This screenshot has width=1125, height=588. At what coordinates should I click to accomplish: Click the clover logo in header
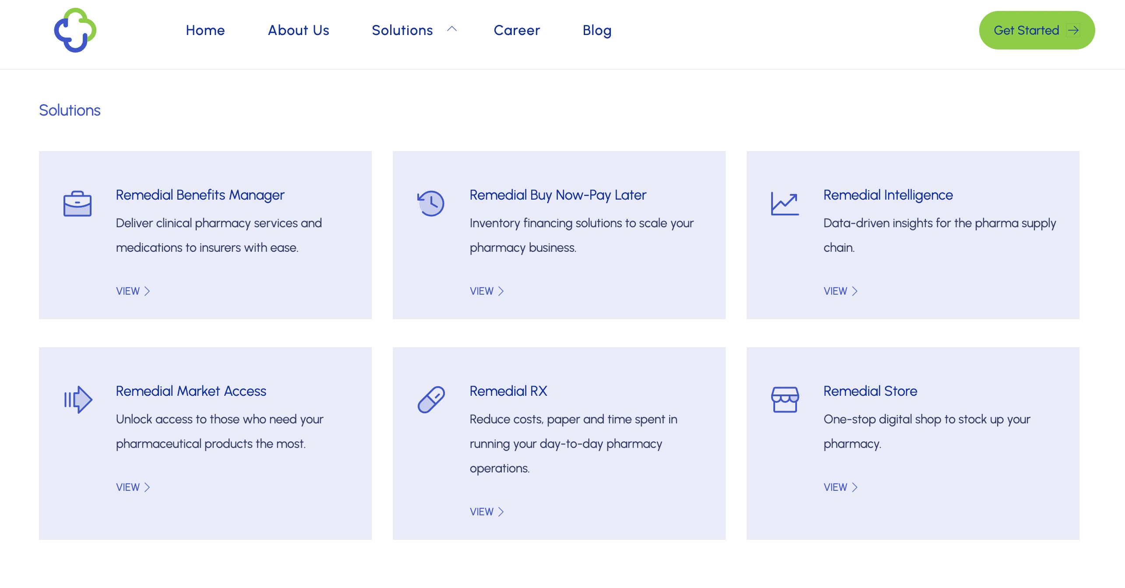(75, 30)
